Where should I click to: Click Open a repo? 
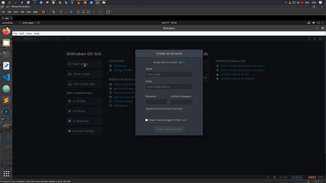click(84, 64)
